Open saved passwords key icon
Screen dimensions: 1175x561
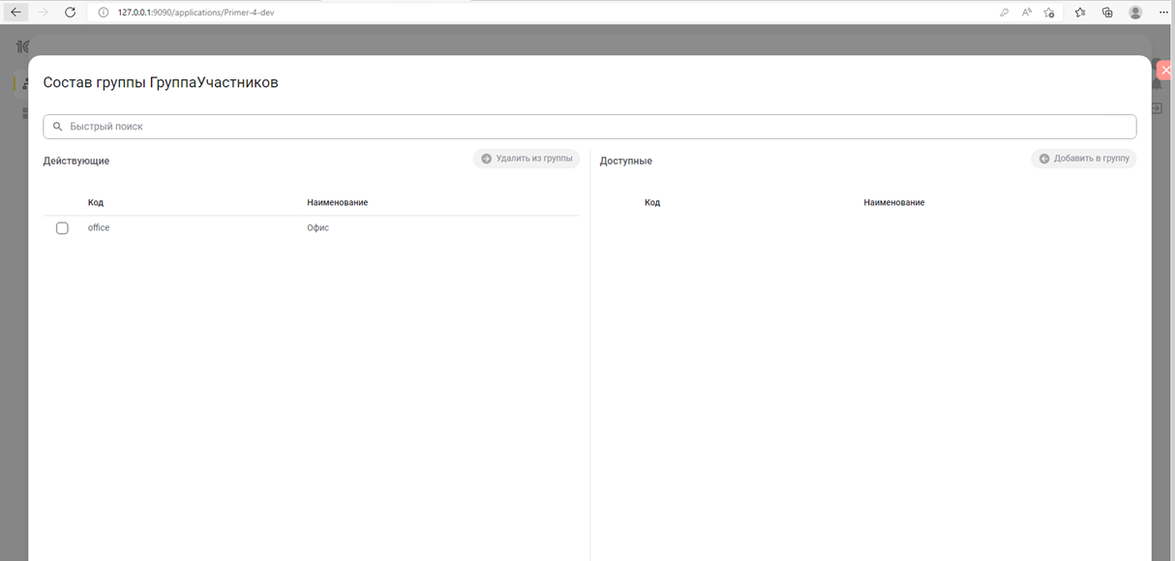pyautogui.click(x=1004, y=13)
